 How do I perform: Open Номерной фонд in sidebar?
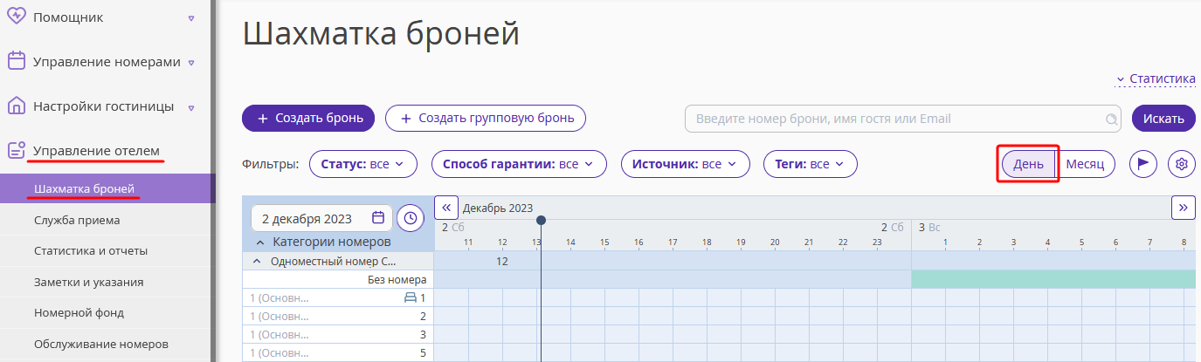click(x=105, y=312)
